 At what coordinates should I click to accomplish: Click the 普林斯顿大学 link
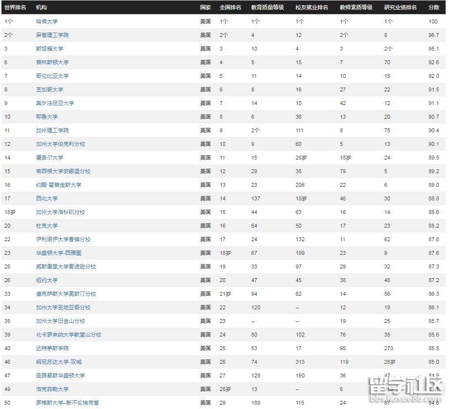(52, 62)
